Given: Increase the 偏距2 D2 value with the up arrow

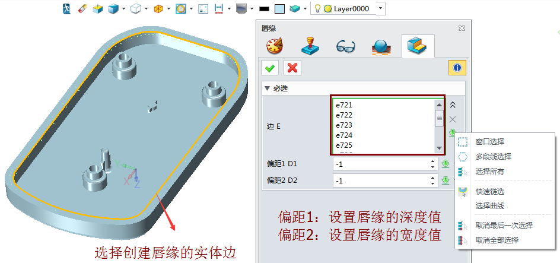Looking at the screenshot, I should coord(432,178).
